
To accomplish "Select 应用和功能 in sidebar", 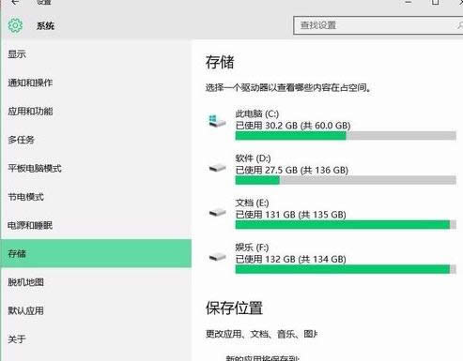I will coord(96,112).
